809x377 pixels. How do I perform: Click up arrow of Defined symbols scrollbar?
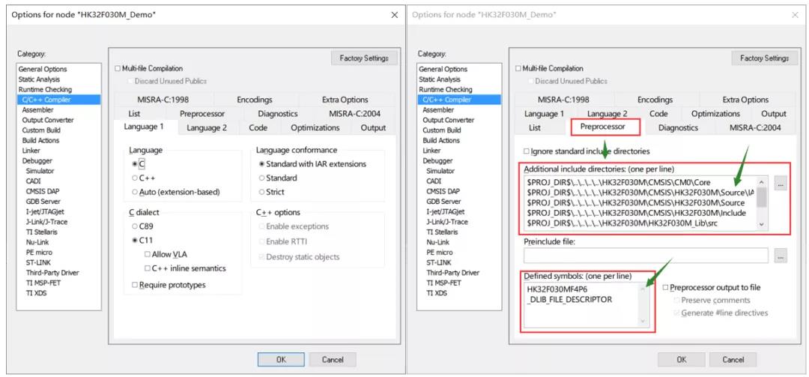click(643, 289)
